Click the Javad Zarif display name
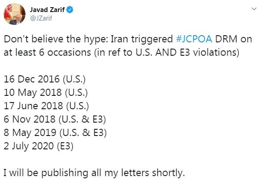 point(47,10)
